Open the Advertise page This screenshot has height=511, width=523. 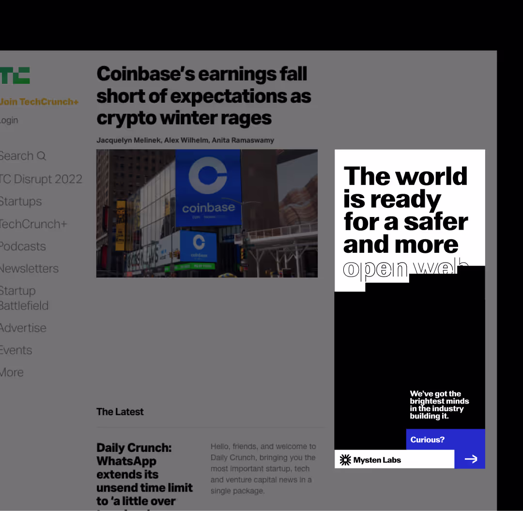pos(23,328)
